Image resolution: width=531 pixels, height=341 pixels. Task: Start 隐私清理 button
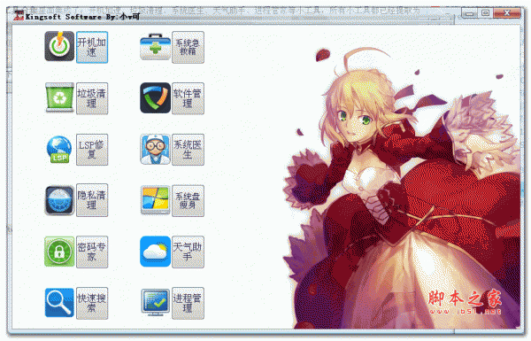click(x=92, y=200)
